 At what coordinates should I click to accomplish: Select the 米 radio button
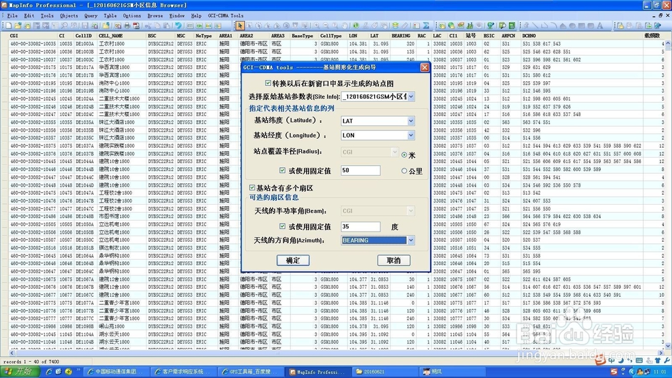tap(404, 155)
